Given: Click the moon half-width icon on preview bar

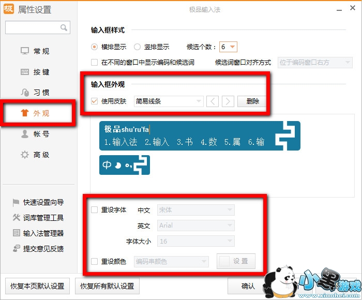Looking at the screenshot, I should [118, 166].
